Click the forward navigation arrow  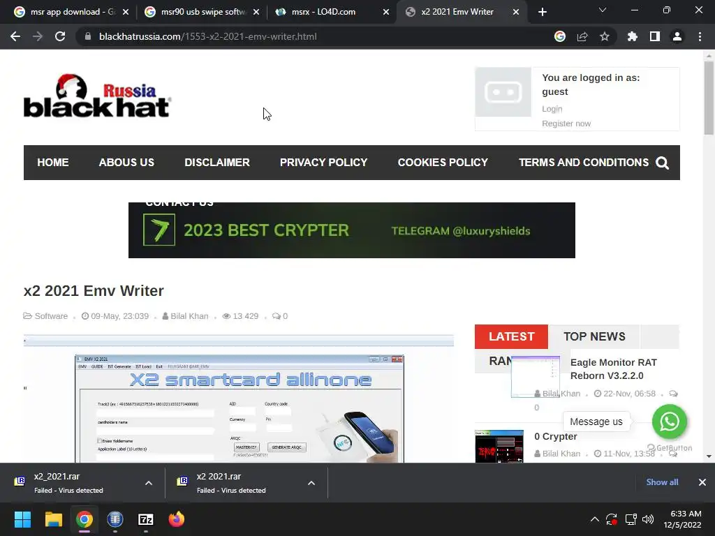(38, 36)
